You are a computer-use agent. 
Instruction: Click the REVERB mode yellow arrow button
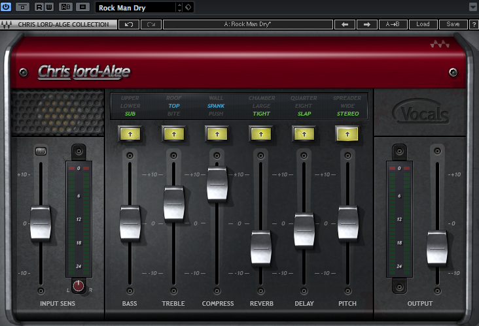click(x=261, y=134)
